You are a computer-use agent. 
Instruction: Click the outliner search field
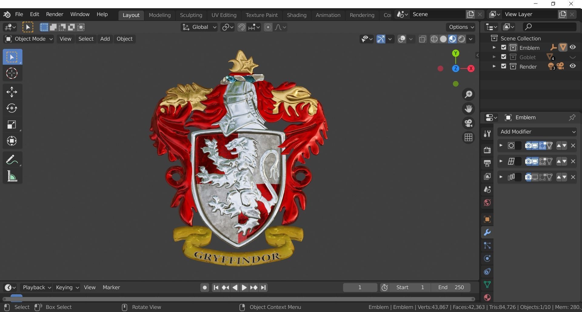pos(550,27)
